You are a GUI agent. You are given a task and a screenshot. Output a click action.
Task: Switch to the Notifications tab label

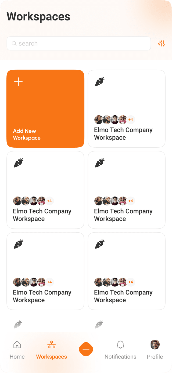pyautogui.click(x=120, y=357)
